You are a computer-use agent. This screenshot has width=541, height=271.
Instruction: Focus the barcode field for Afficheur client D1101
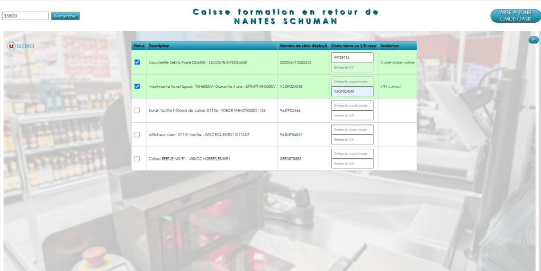352,130
